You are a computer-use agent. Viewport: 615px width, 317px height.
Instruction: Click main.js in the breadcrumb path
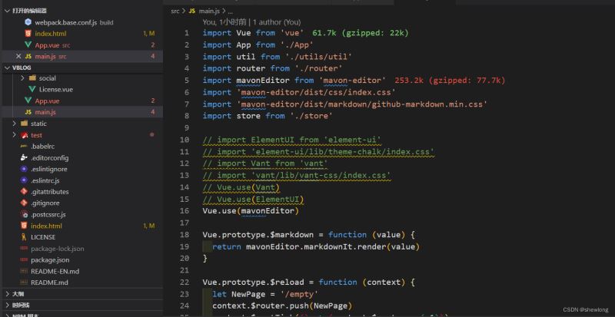(210, 11)
